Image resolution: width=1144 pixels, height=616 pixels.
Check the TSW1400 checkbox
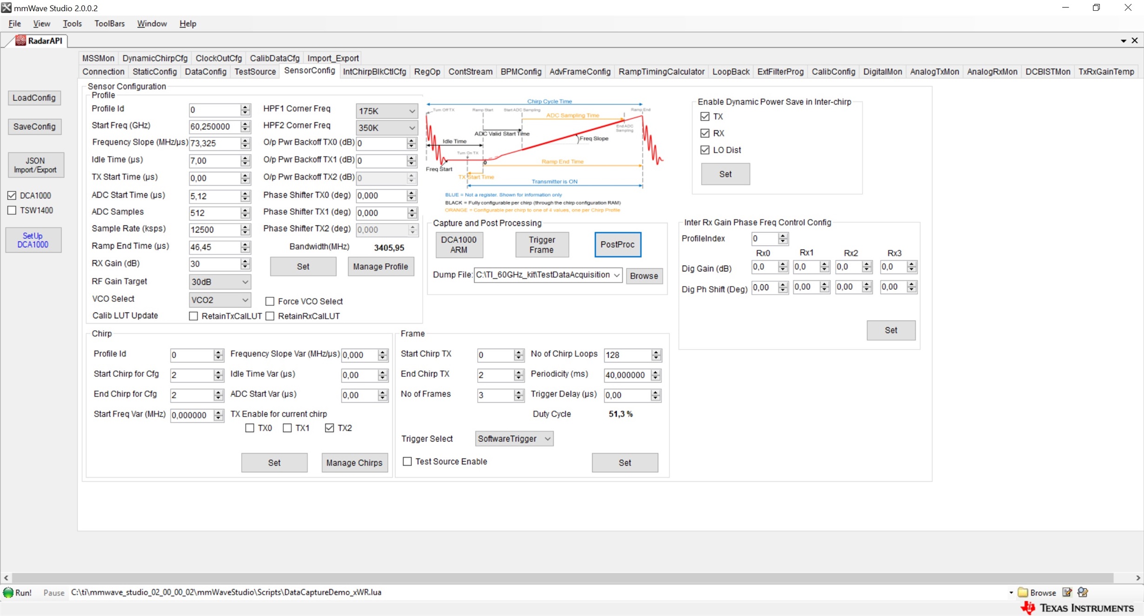(x=12, y=210)
